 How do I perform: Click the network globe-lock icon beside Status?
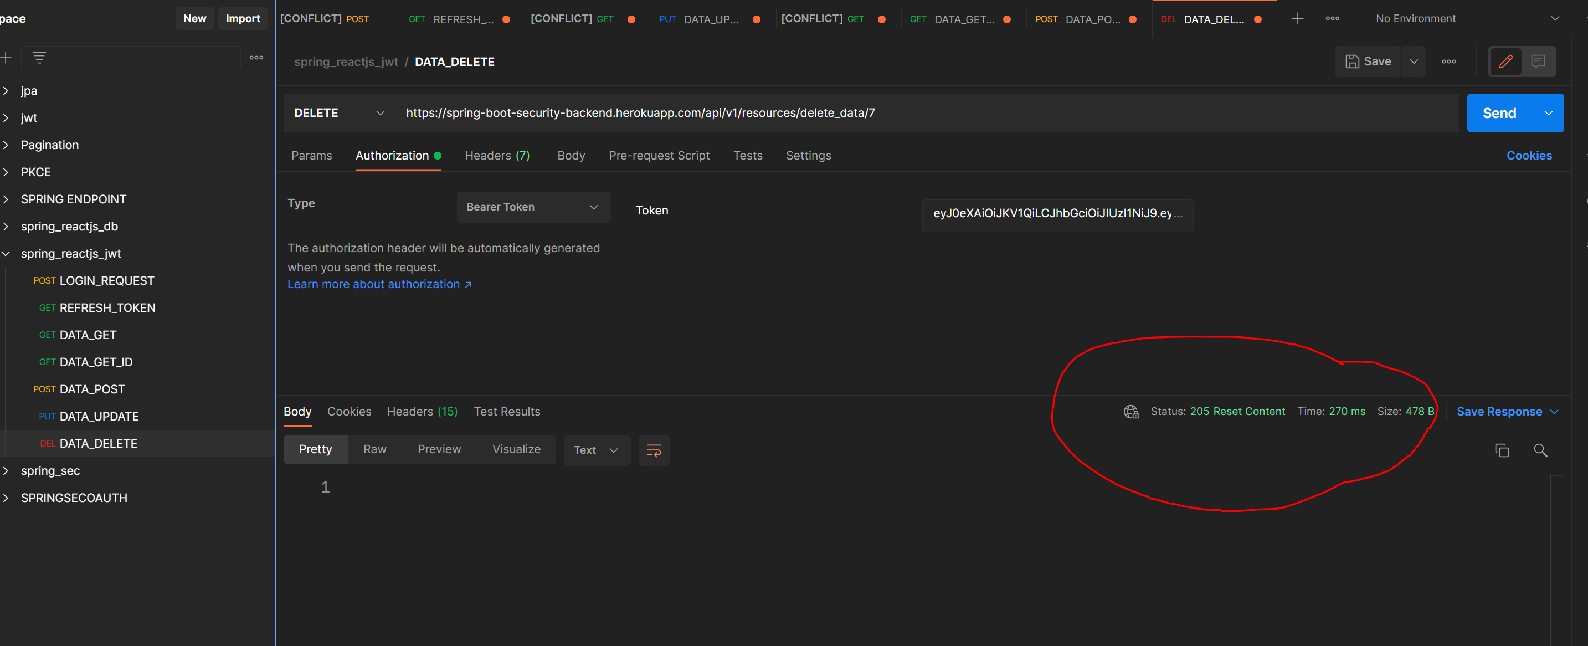click(x=1131, y=412)
